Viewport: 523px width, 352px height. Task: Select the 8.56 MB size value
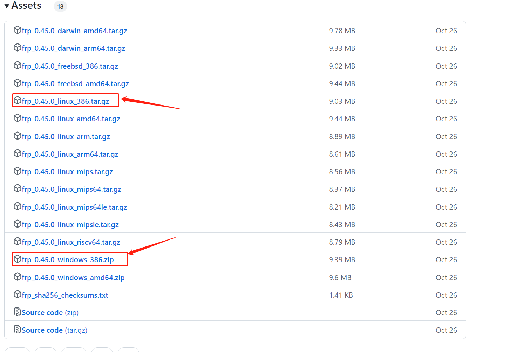point(342,172)
